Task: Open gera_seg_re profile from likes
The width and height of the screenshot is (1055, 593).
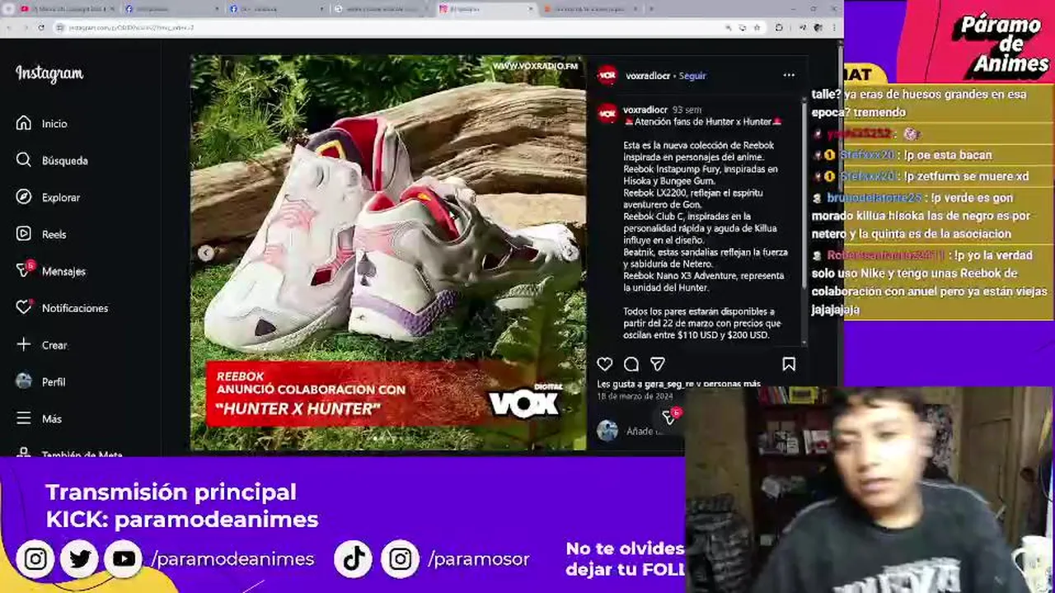Action: click(x=669, y=384)
